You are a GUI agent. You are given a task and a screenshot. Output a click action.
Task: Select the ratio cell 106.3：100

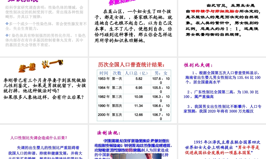[161, 99]
